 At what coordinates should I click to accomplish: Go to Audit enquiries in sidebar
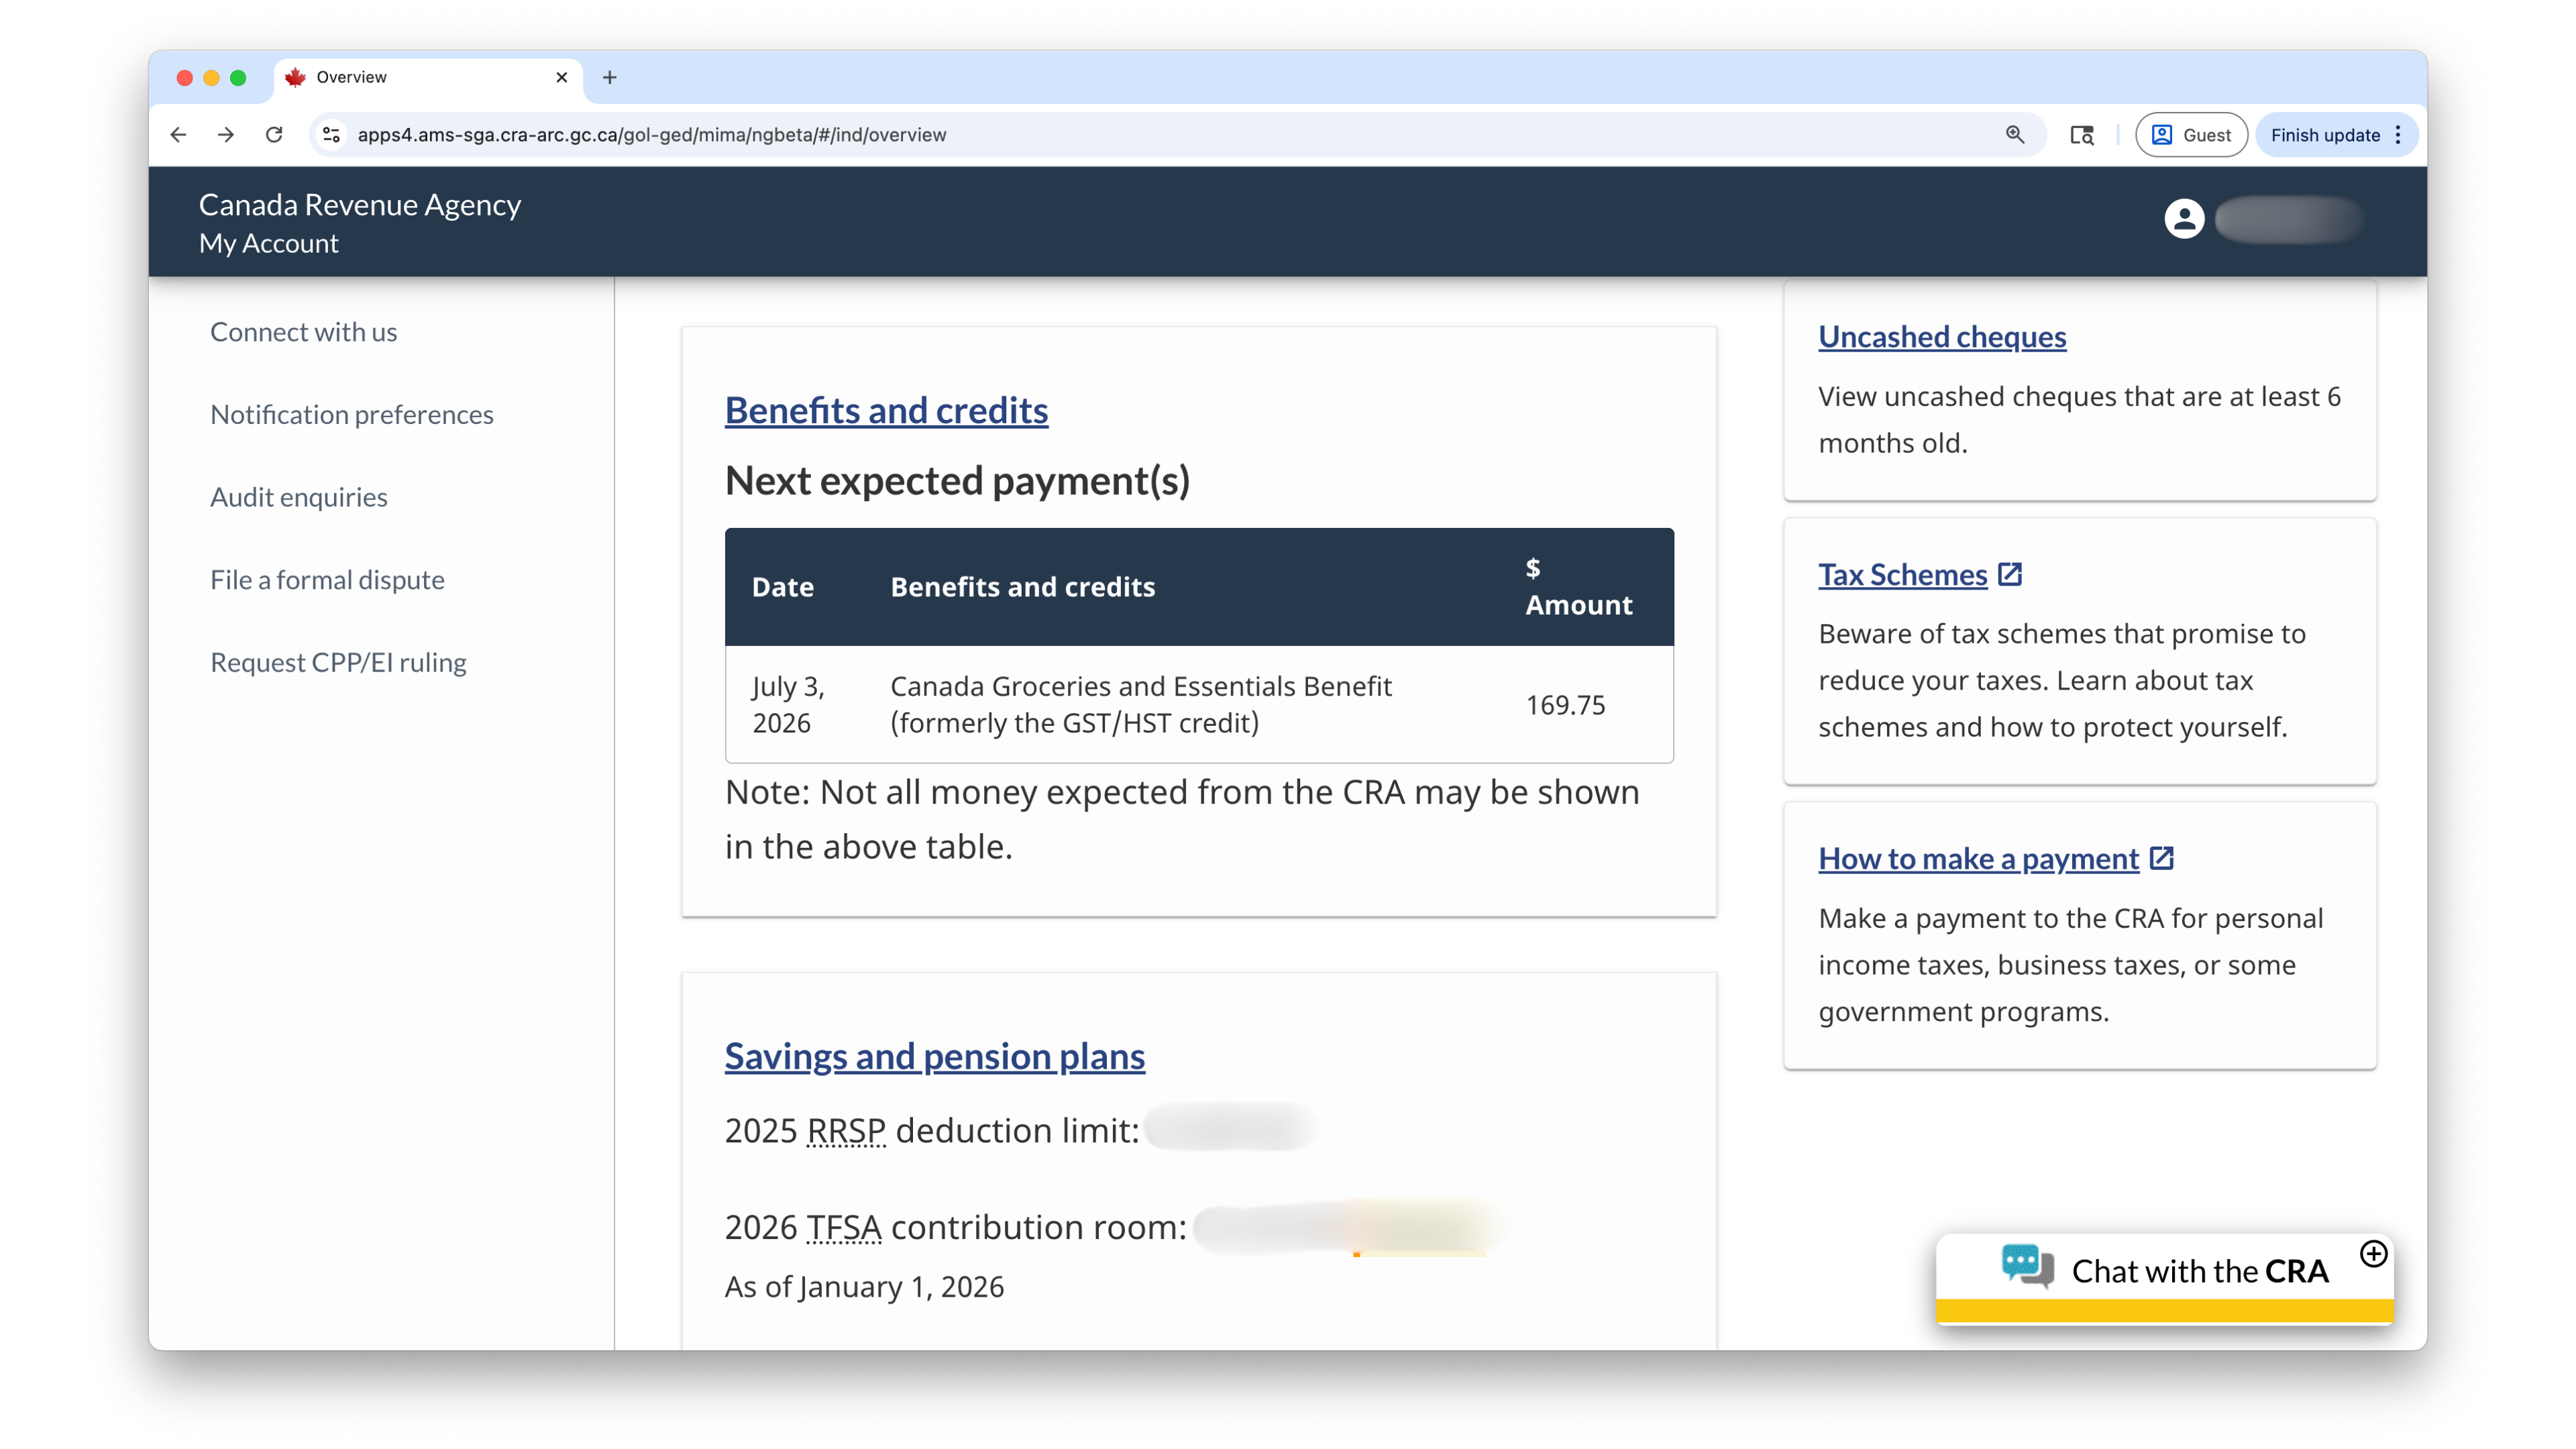299,497
